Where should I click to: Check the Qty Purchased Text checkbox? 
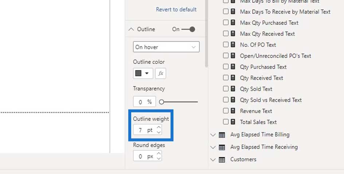226,66
